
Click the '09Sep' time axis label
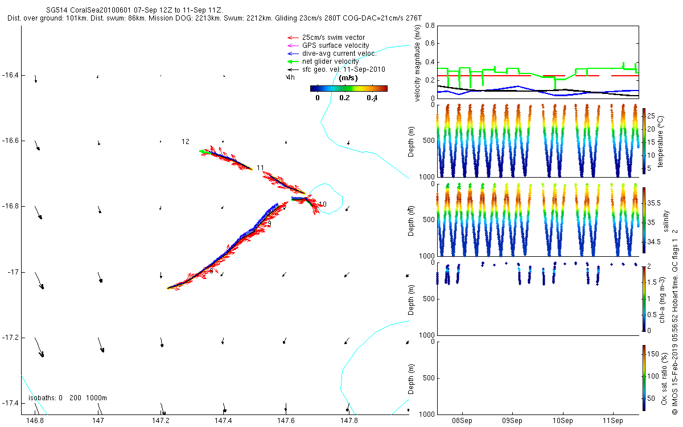[512, 420]
